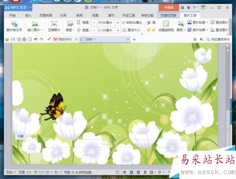Click the print icon in quick toolbar
236x179 pixels.
(x=24, y=39)
